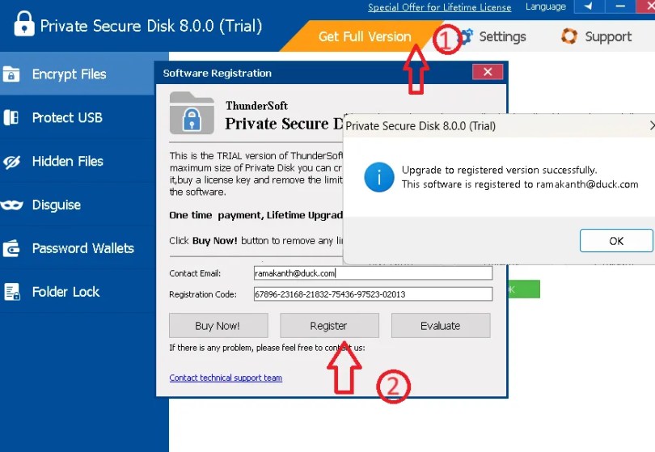
Task: Go to Password Wallets
Action: tap(78, 248)
